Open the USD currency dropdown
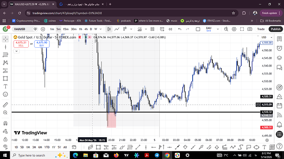284x159 pixels. click(267, 37)
